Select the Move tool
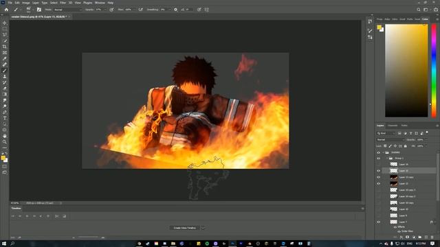The image size is (440, 247). coord(5,23)
